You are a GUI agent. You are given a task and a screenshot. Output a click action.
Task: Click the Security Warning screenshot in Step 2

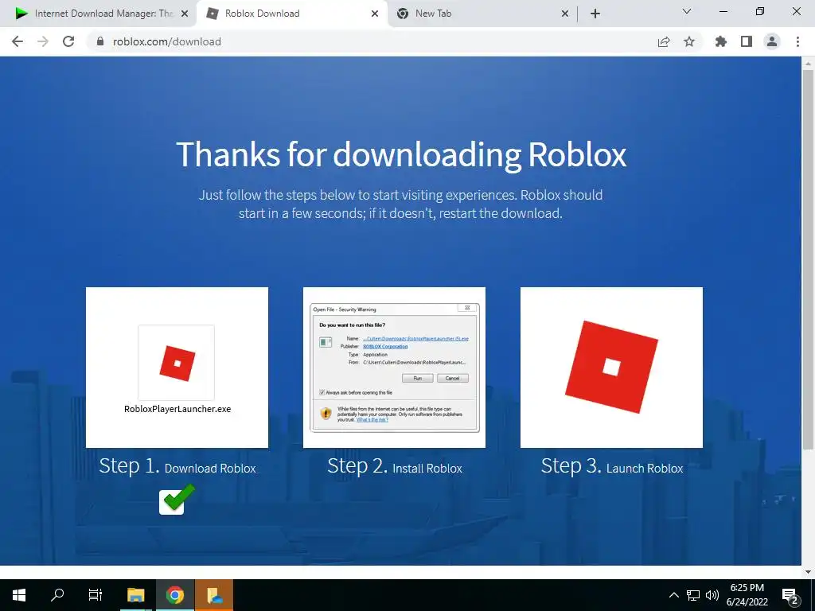pos(394,368)
